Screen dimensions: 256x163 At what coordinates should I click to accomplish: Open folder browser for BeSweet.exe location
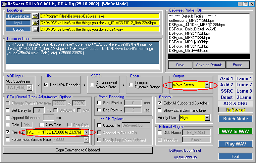(35, 16)
